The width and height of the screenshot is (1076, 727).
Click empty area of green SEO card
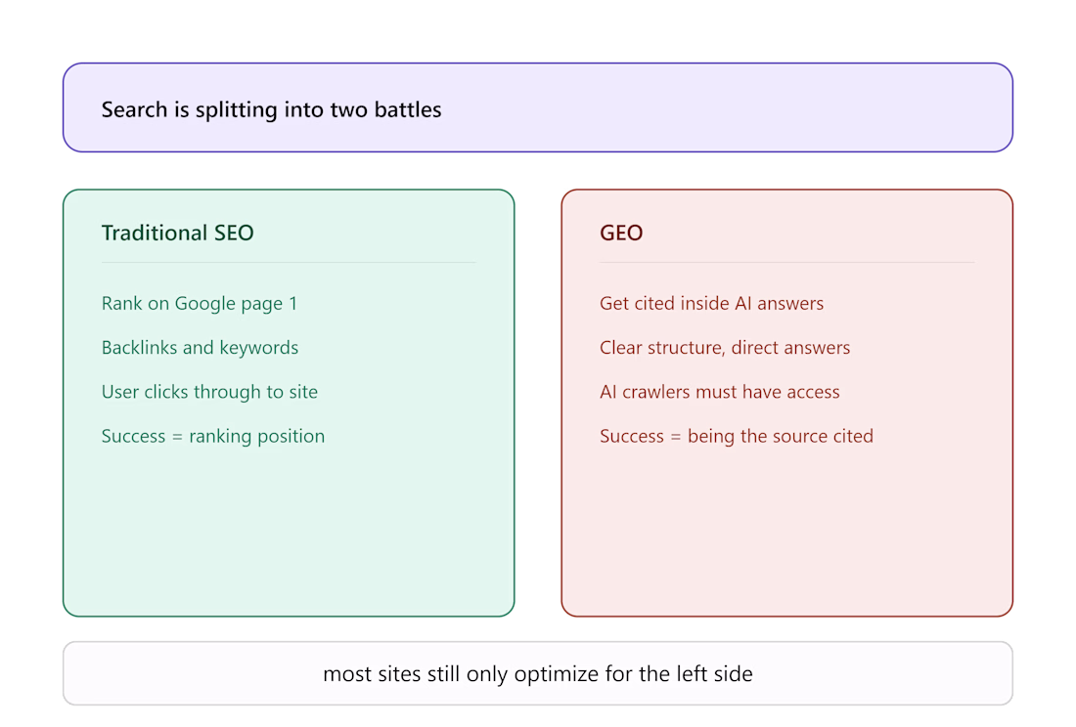(x=289, y=535)
